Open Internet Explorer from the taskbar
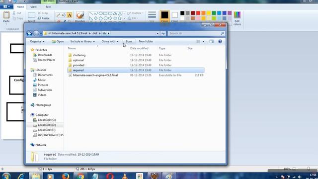Image resolution: width=318 pixels, height=179 pixels. pos(21,176)
